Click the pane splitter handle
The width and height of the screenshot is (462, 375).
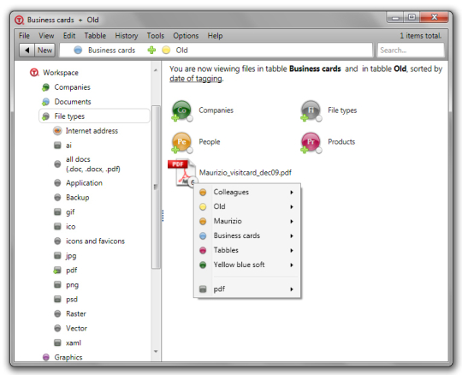pyautogui.click(x=163, y=216)
